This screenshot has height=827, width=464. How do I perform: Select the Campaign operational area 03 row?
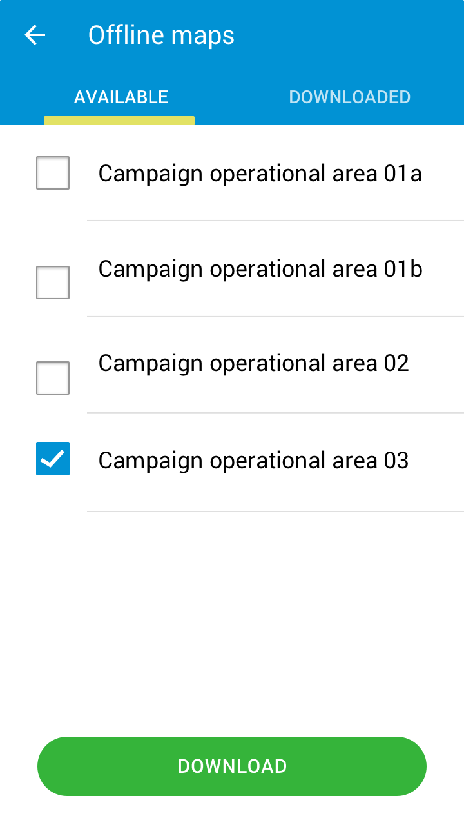[x=253, y=460]
